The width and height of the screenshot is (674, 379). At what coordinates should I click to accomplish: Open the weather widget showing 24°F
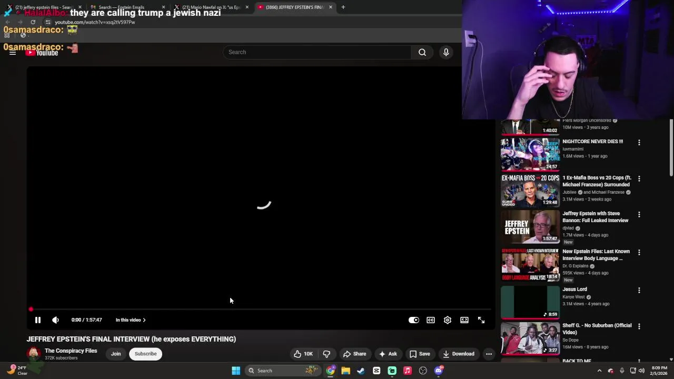click(x=17, y=370)
